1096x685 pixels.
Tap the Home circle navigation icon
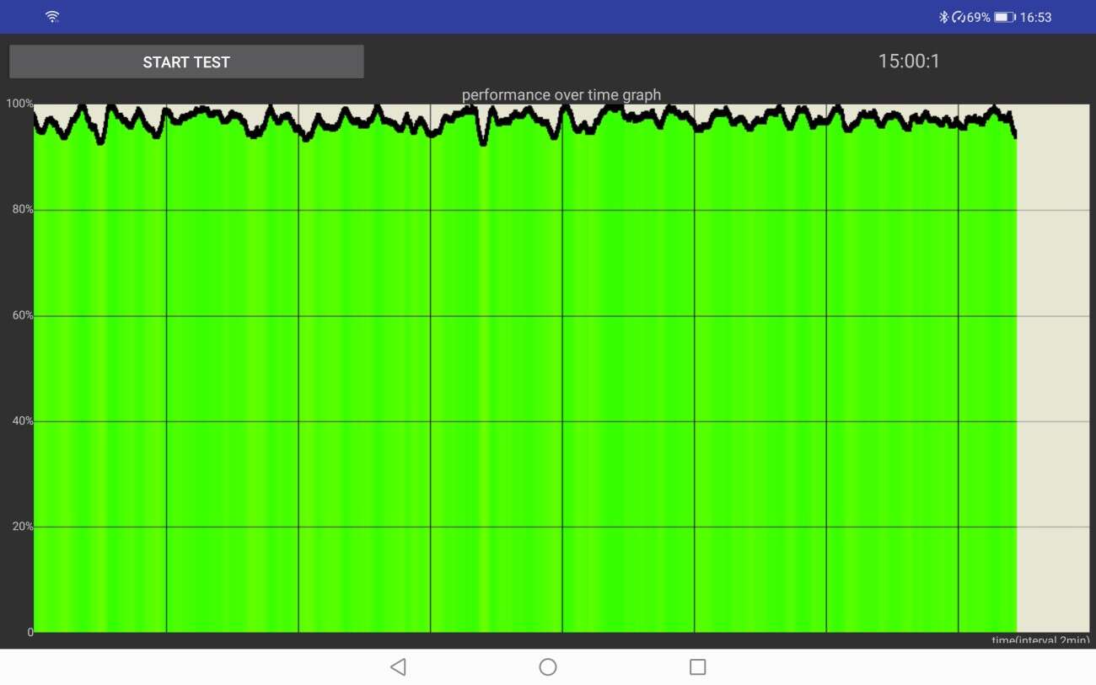click(548, 667)
